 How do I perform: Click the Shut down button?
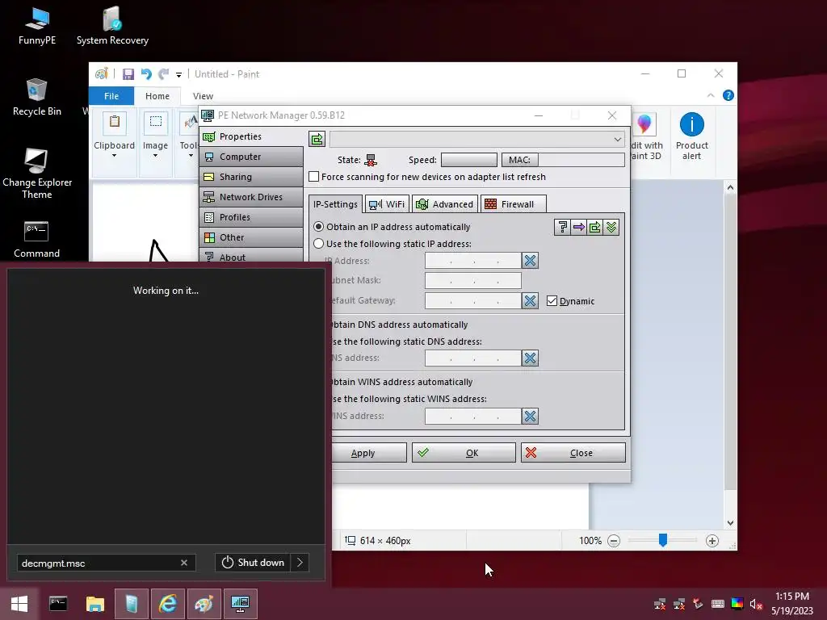coord(253,563)
